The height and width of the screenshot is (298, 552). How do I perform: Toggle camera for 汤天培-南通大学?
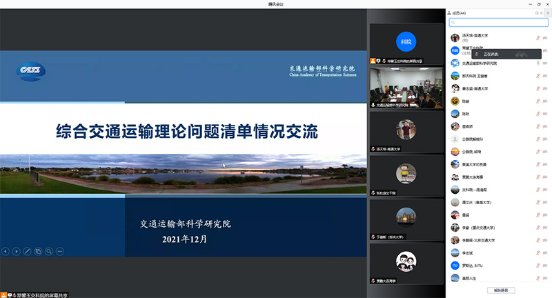tap(545, 38)
